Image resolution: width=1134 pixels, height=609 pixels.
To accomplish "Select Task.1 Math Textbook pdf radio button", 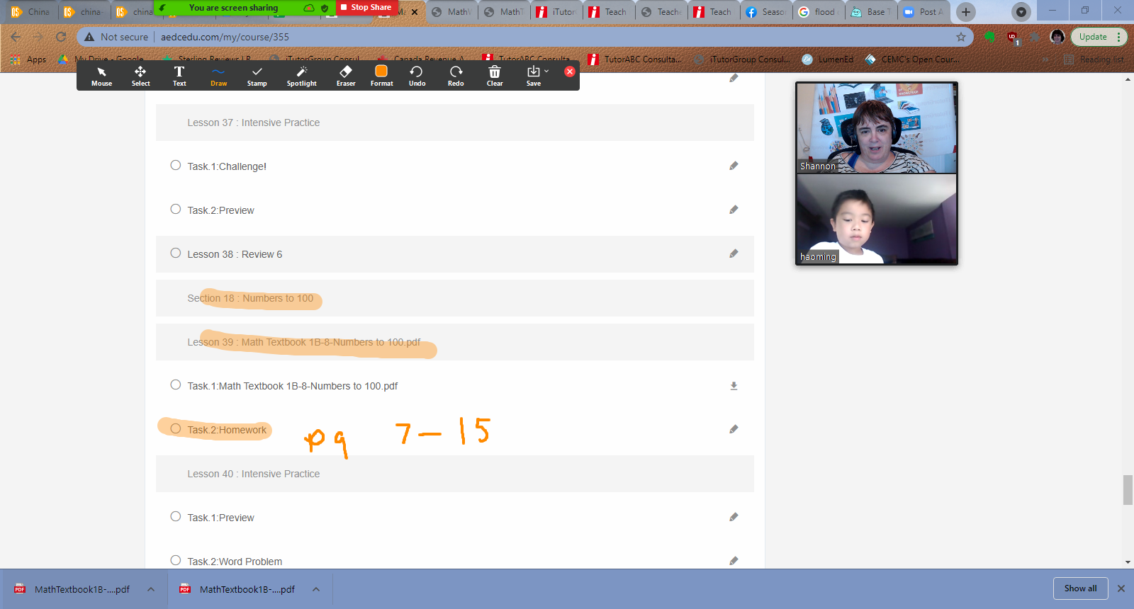I will tap(176, 385).
